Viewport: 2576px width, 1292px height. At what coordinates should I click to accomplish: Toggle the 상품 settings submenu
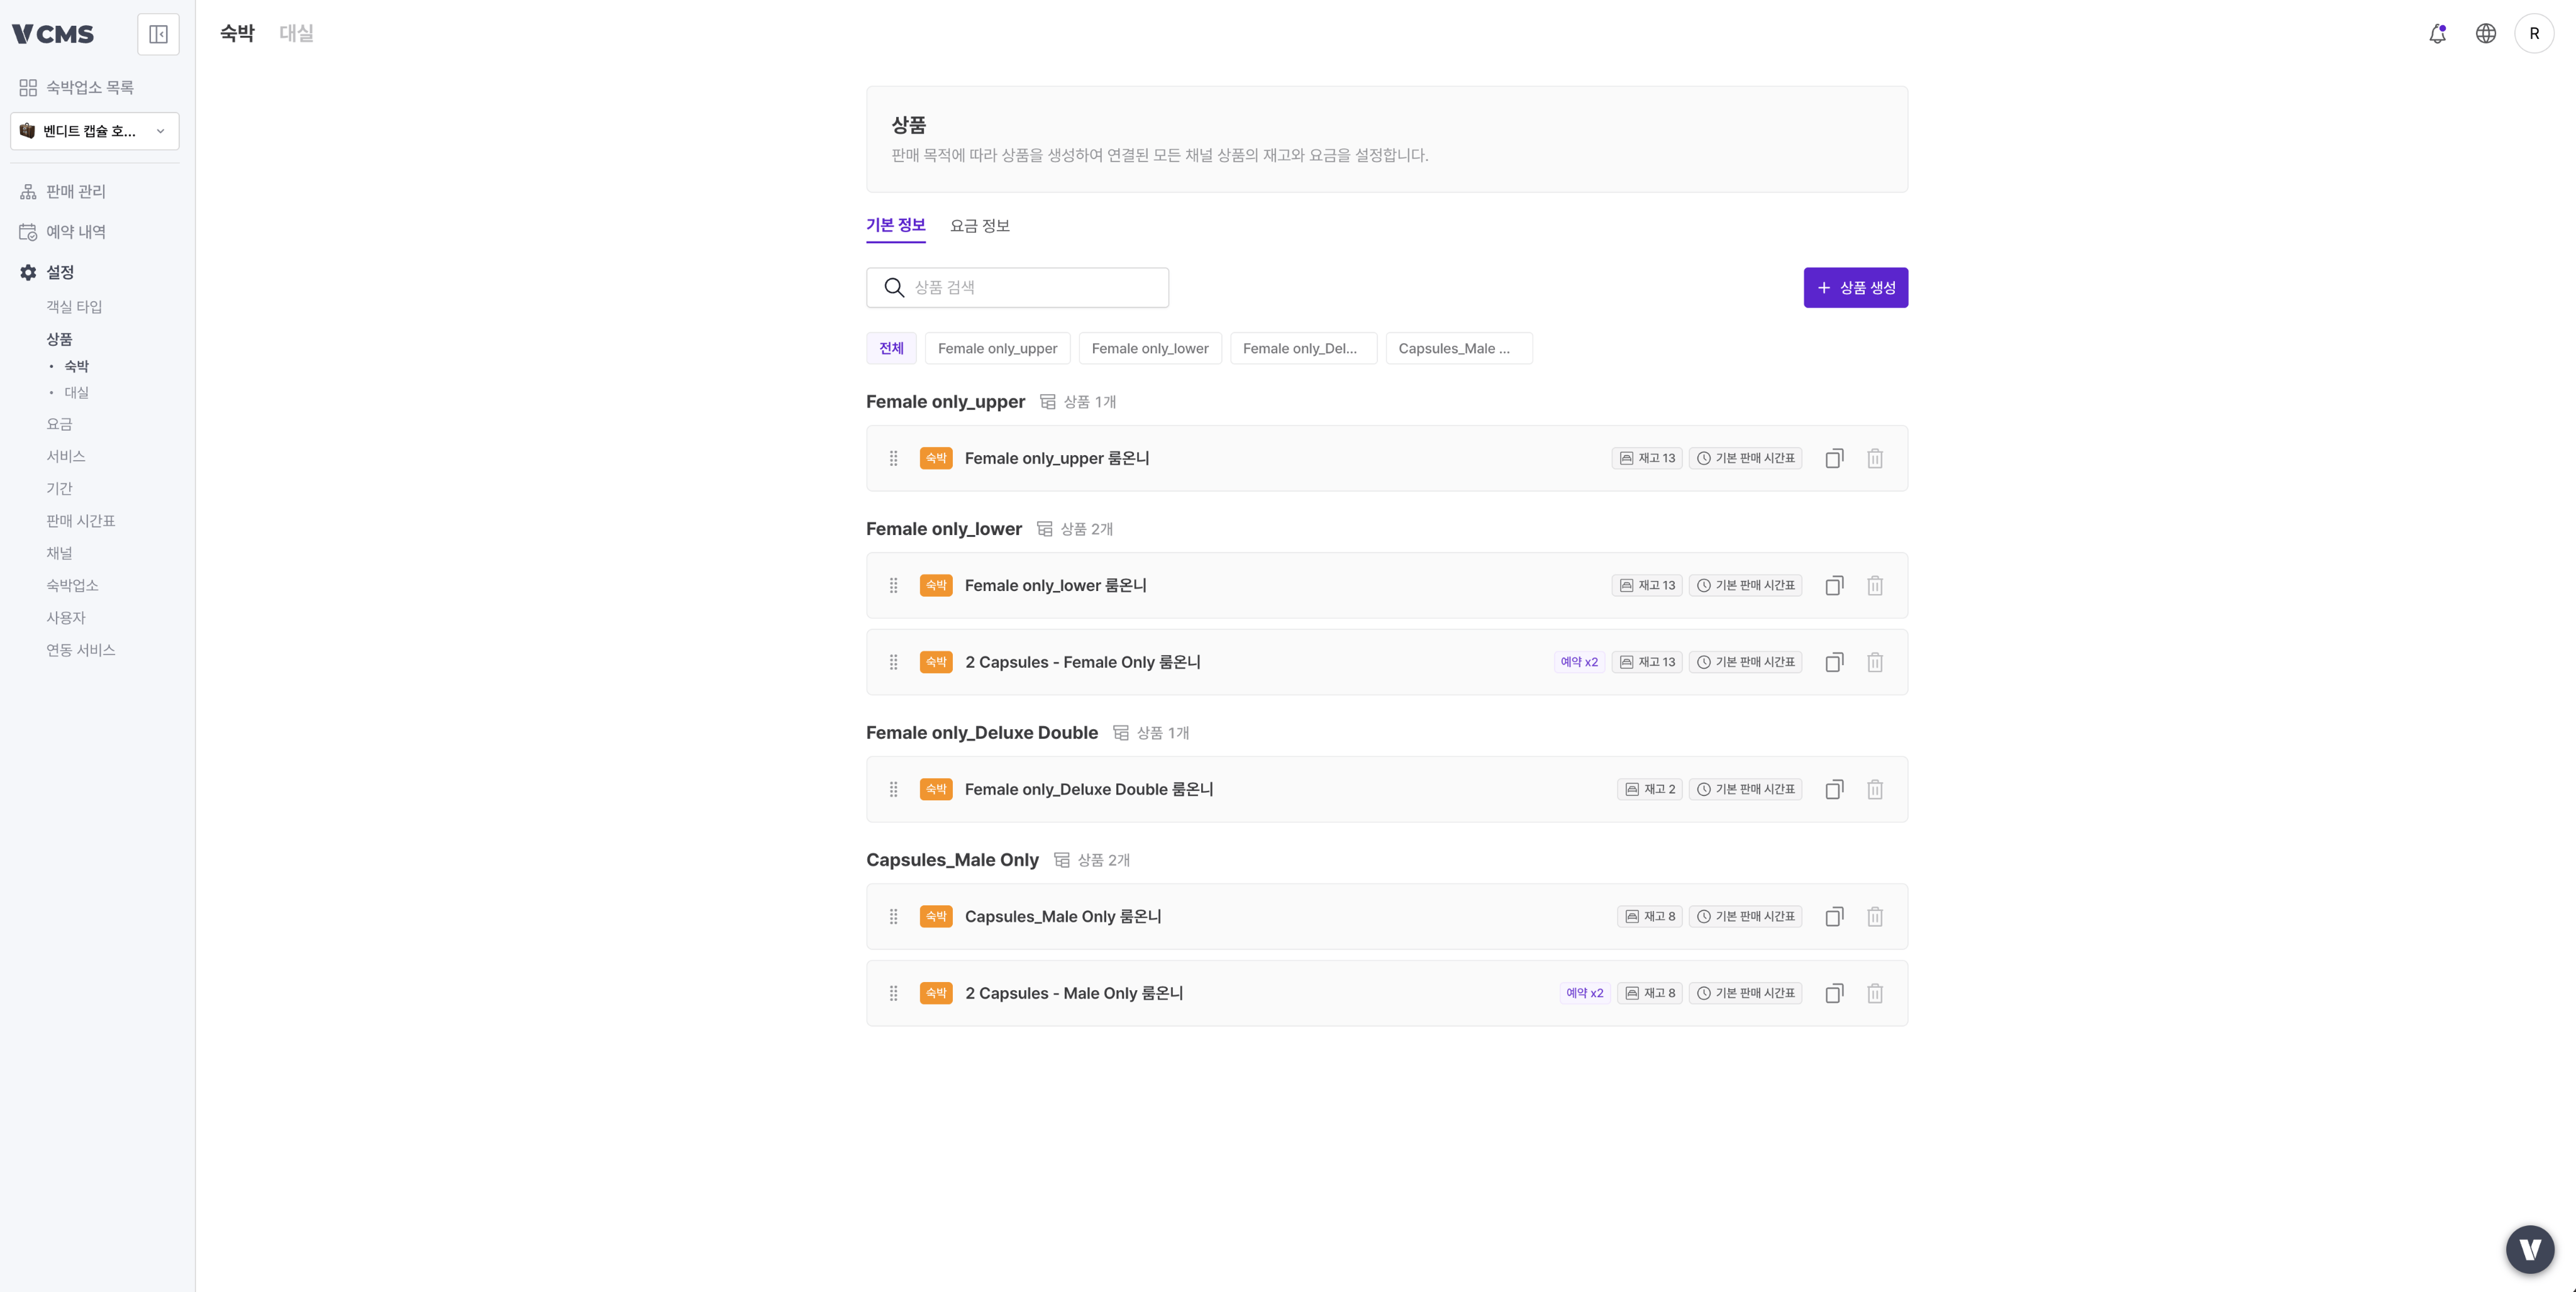[59, 339]
